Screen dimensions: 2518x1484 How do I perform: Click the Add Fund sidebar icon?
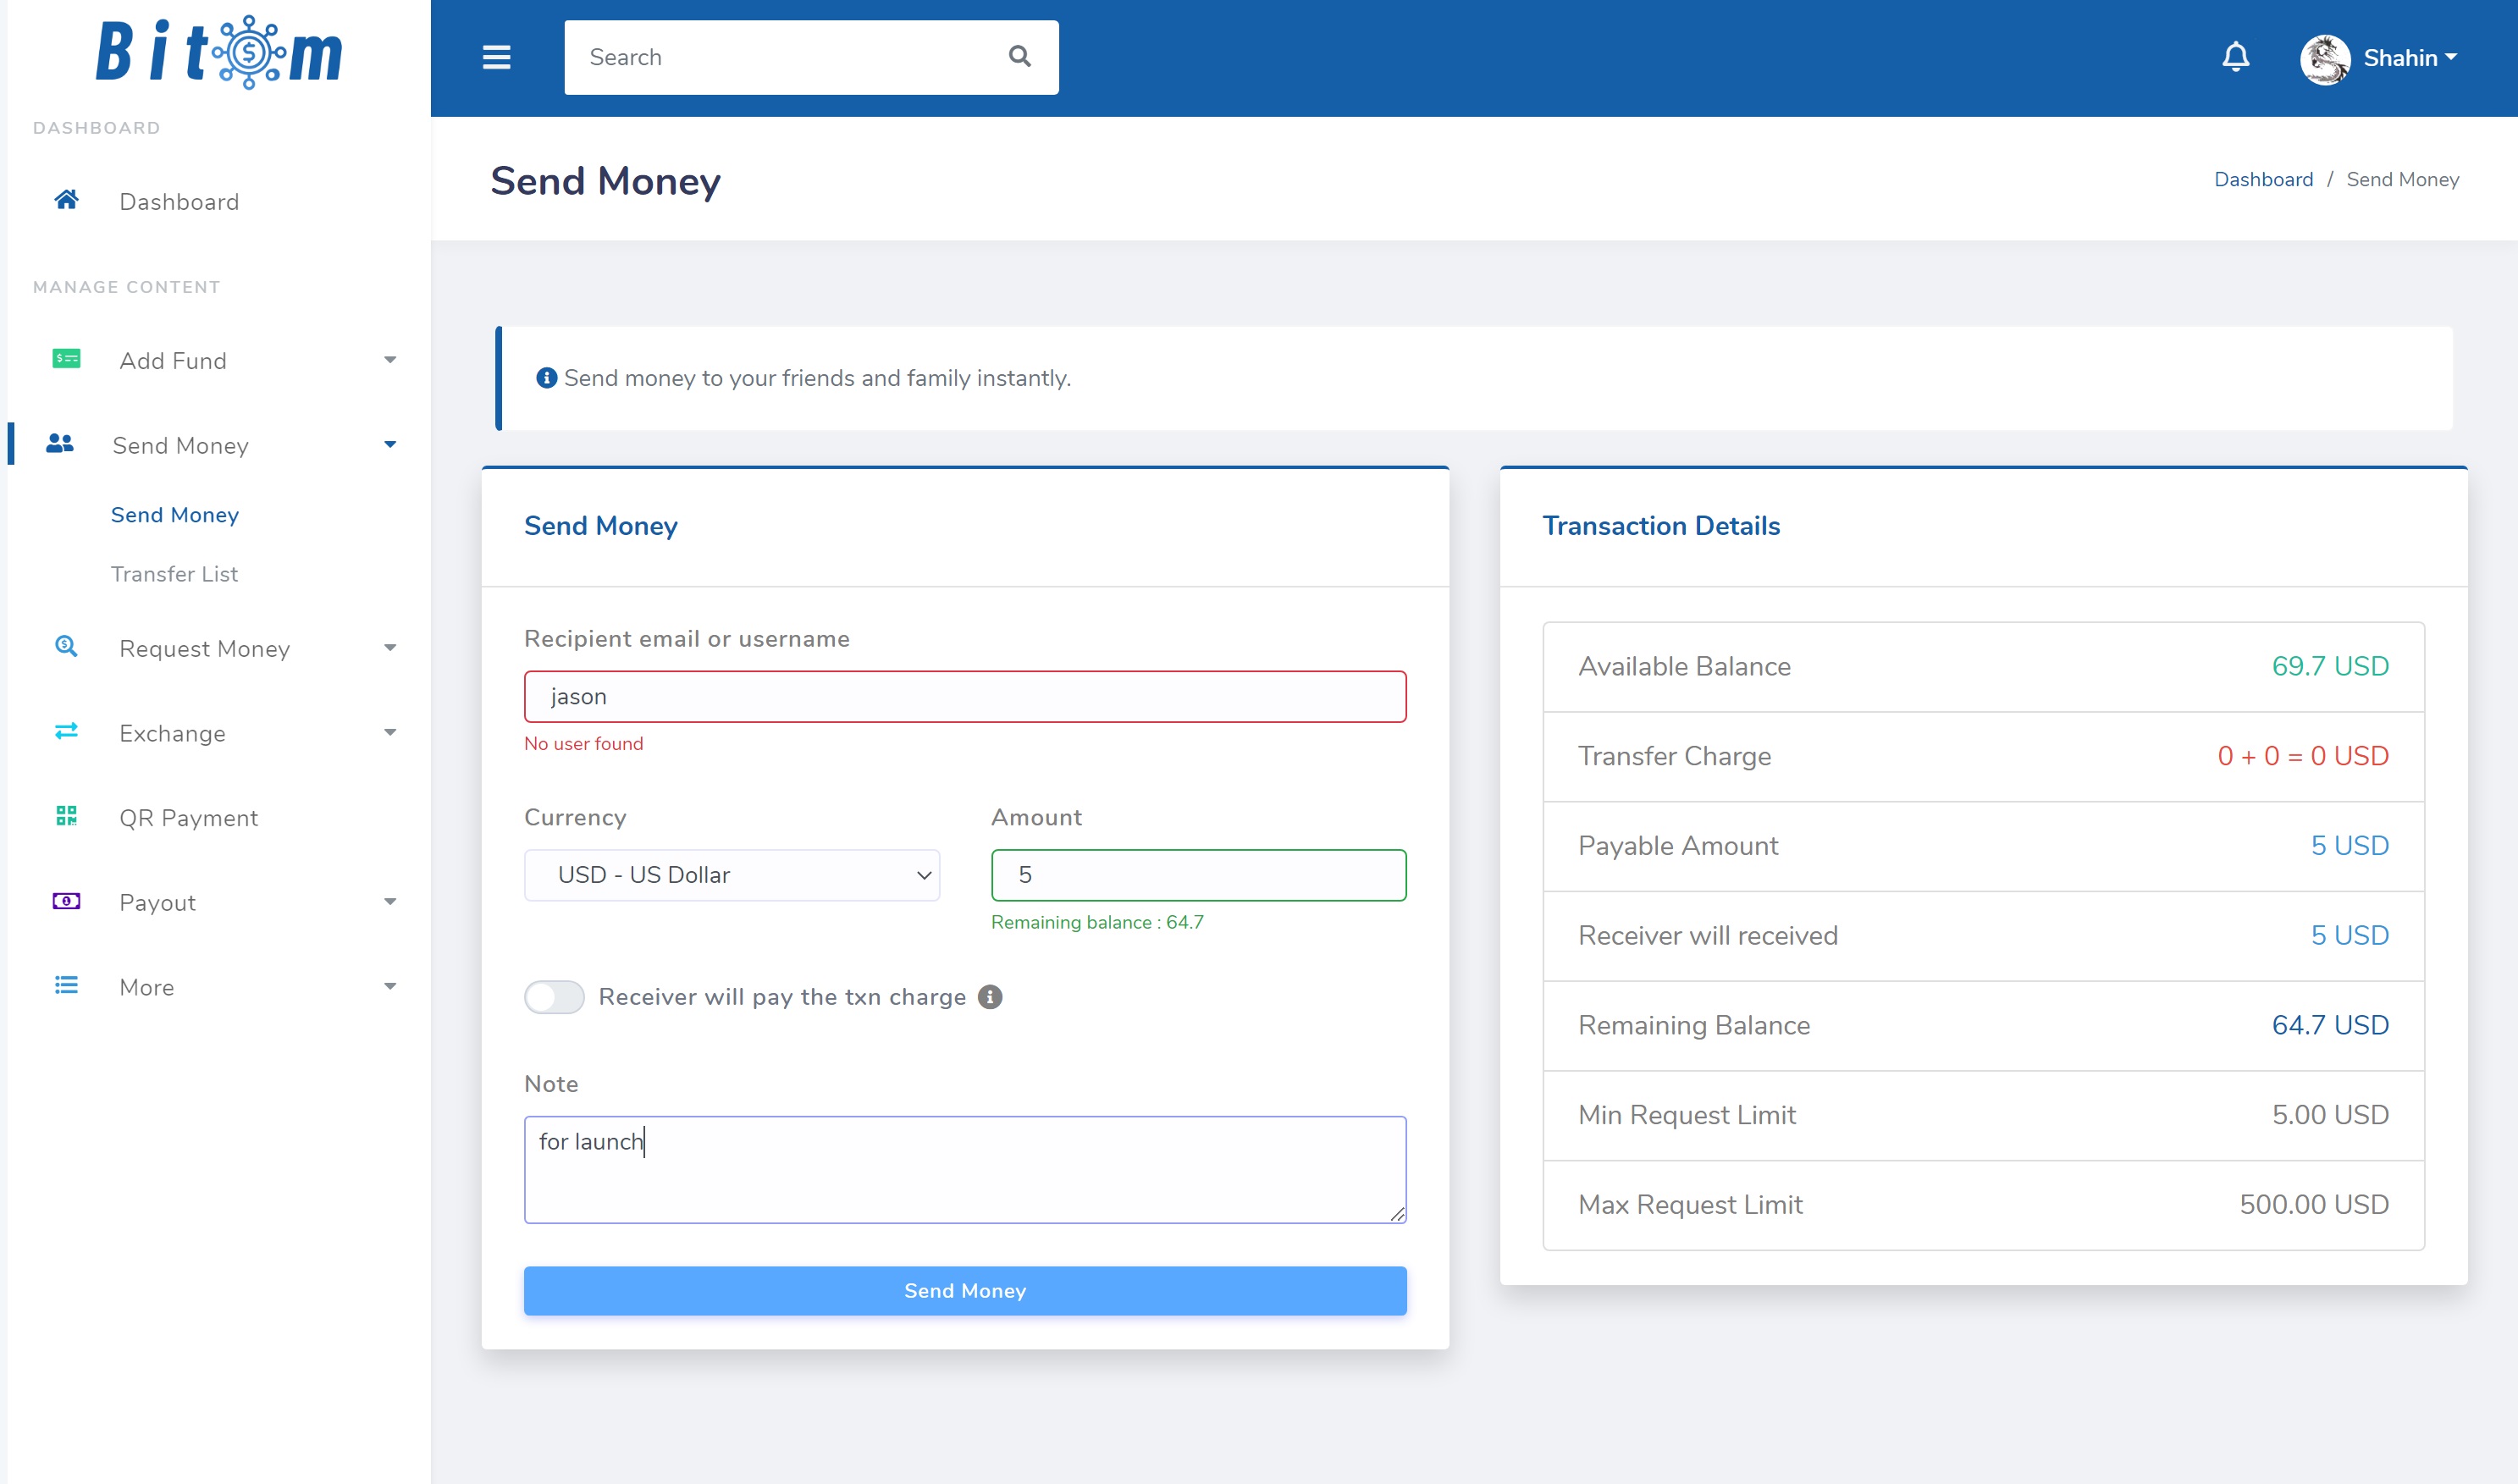pyautogui.click(x=65, y=359)
